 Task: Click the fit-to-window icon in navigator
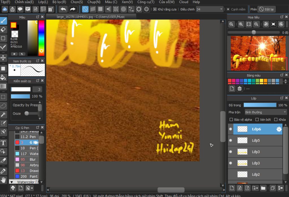248,24
